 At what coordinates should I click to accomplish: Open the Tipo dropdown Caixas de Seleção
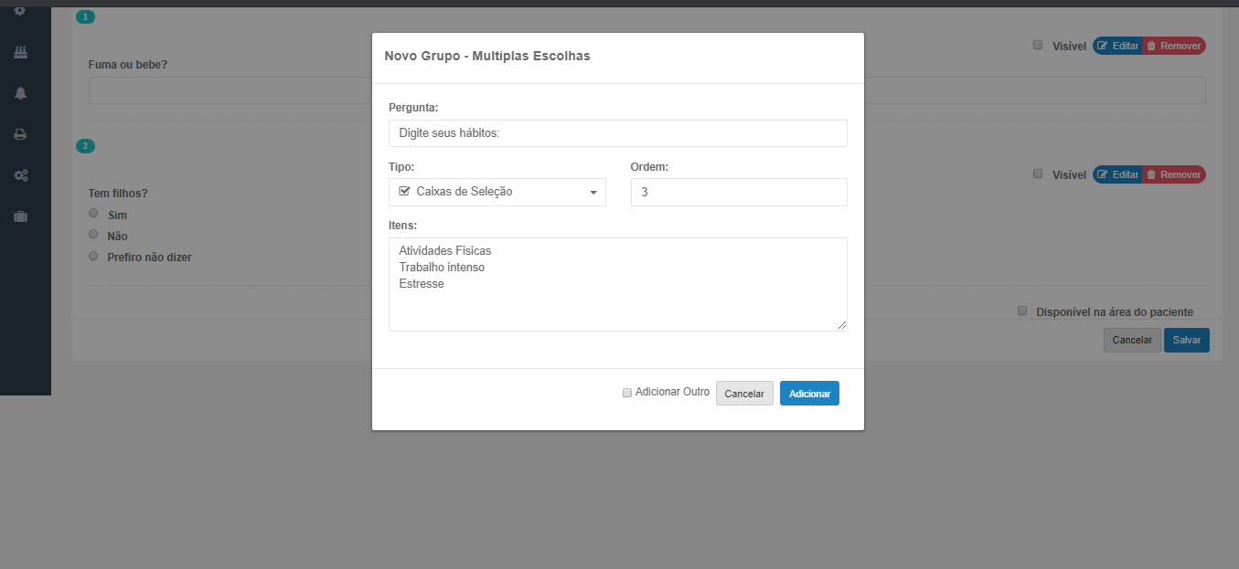coord(497,192)
